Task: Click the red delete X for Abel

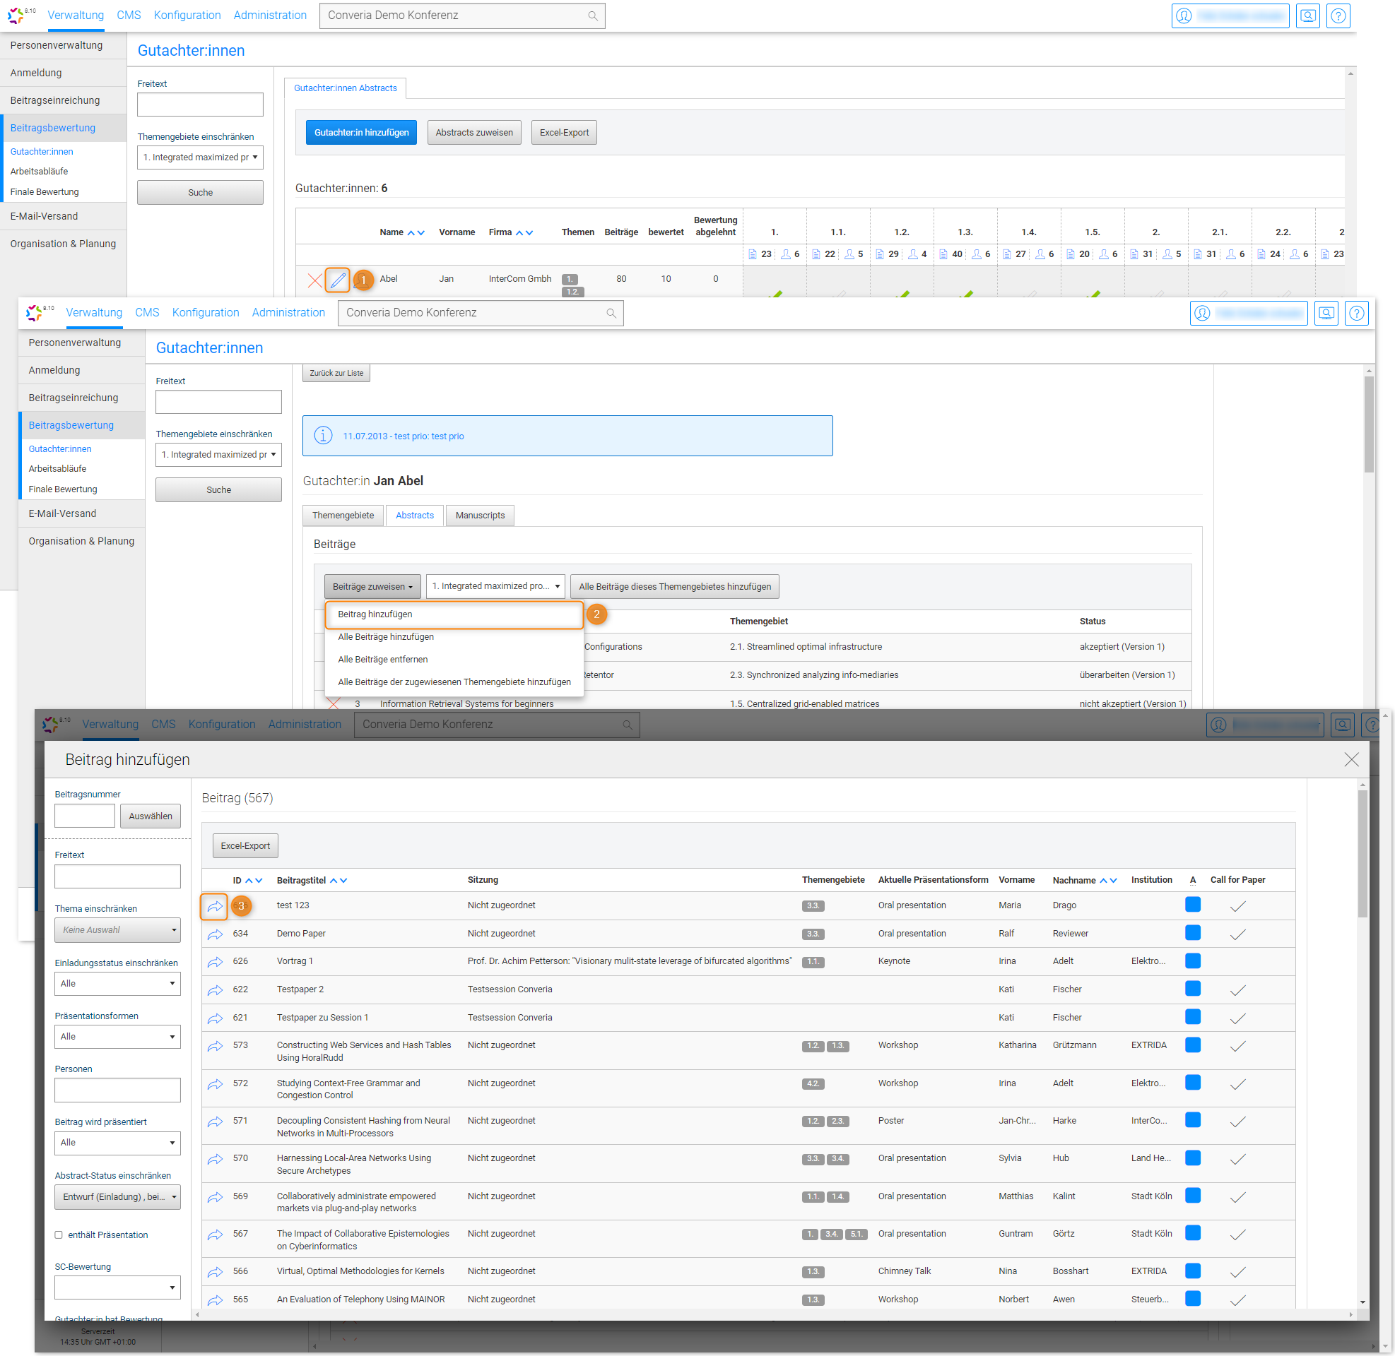Action: pos(314,280)
